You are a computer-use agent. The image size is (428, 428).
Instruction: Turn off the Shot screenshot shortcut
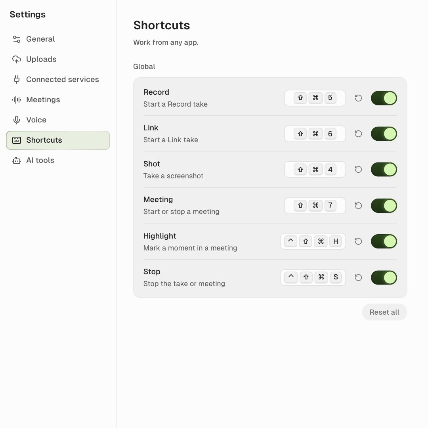(x=384, y=170)
